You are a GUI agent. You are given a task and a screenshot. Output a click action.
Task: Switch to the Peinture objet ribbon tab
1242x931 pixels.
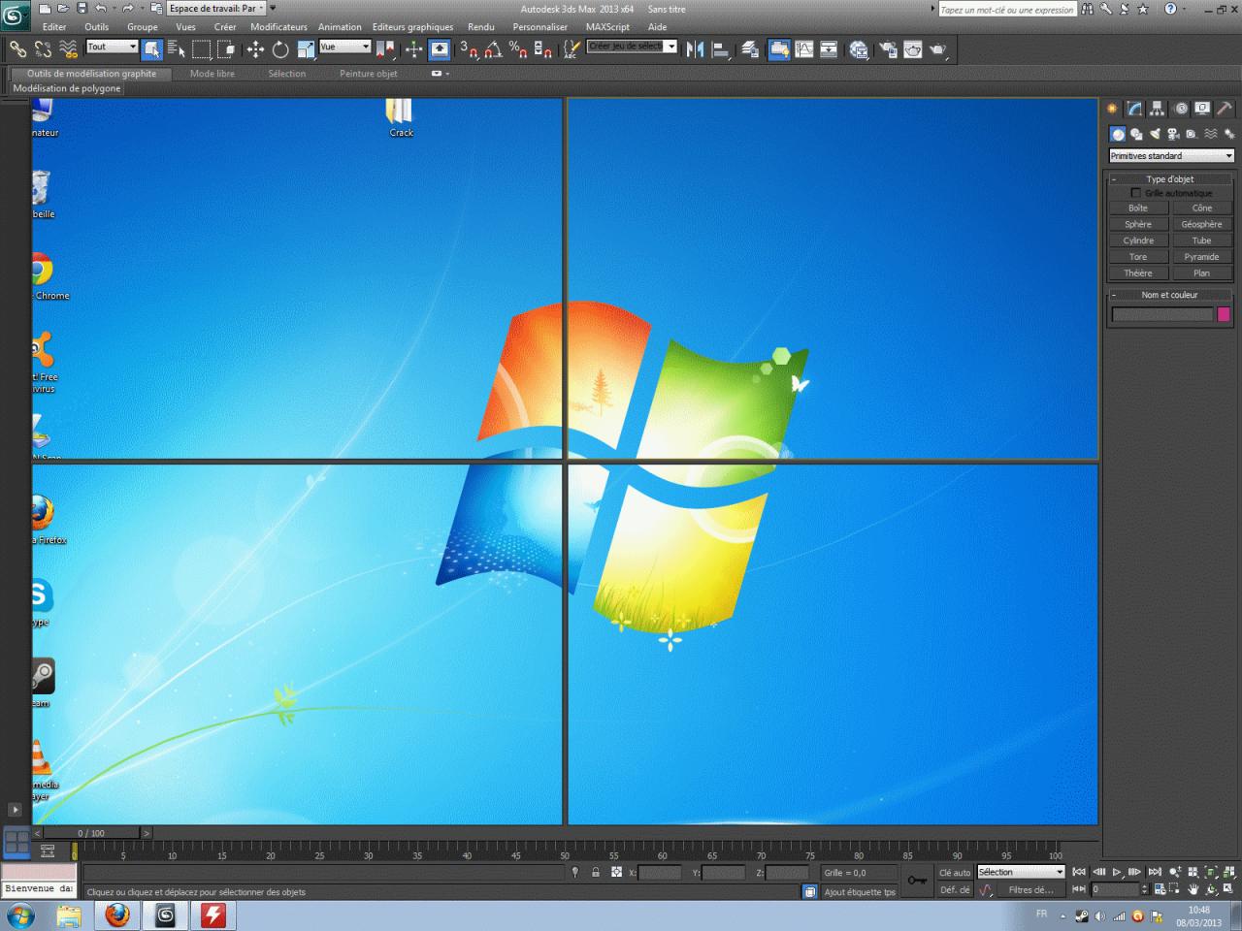coord(369,74)
